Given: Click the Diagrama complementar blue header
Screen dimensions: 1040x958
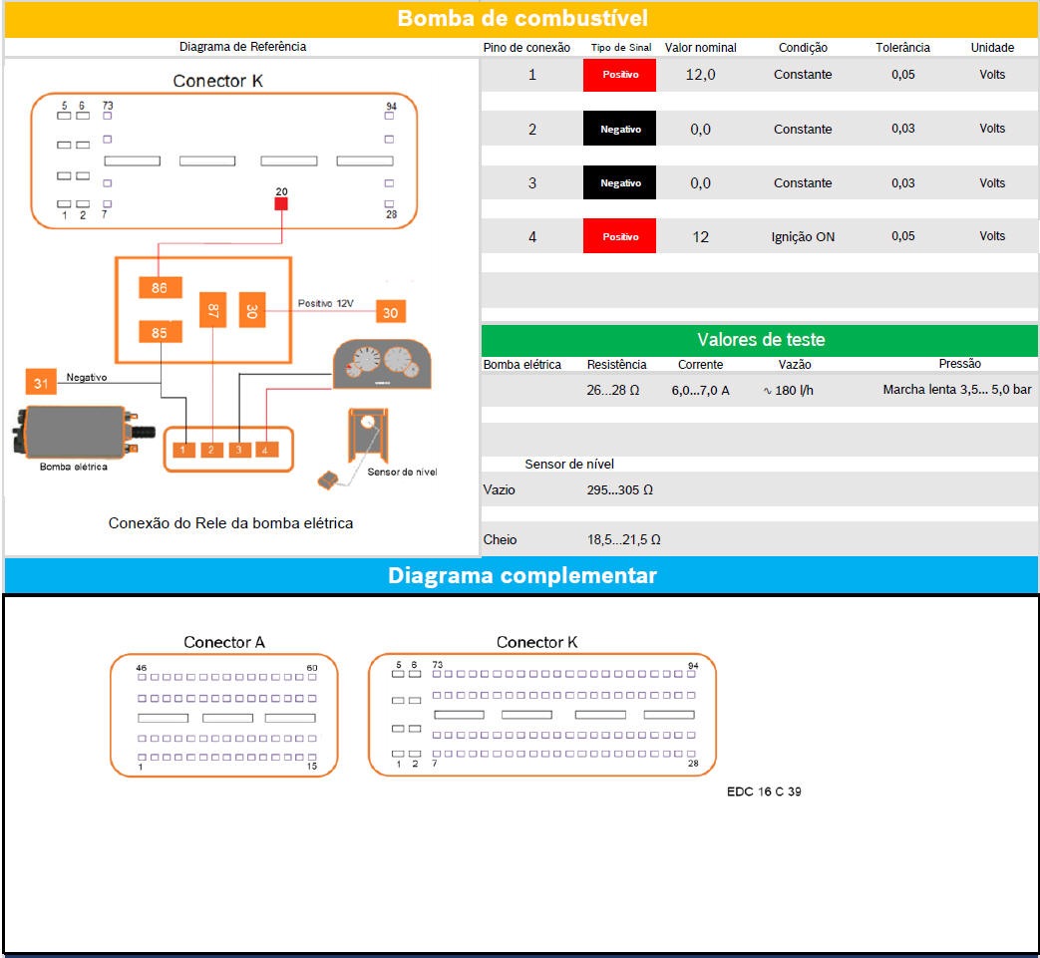Looking at the screenshot, I should 521,575.
